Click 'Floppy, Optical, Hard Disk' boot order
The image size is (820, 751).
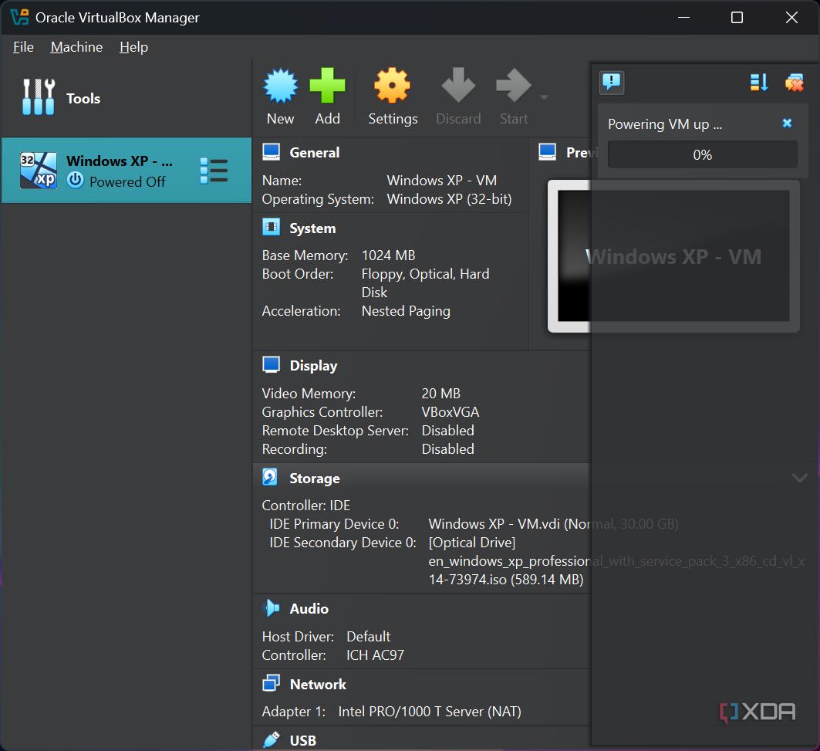point(425,283)
